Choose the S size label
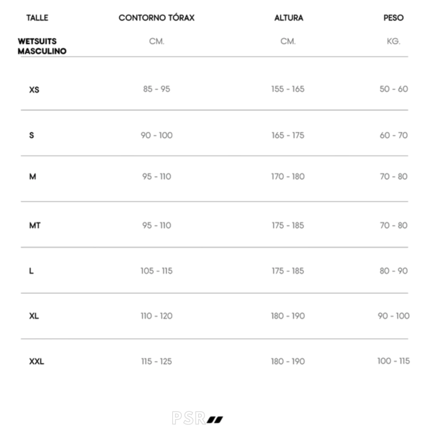The height and width of the screenshot is (429, 429). tap(32, 135)
